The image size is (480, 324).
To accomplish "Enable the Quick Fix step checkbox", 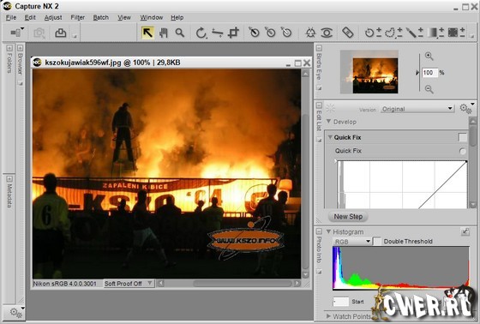I will pyautogui.click(x=463, y=137).
